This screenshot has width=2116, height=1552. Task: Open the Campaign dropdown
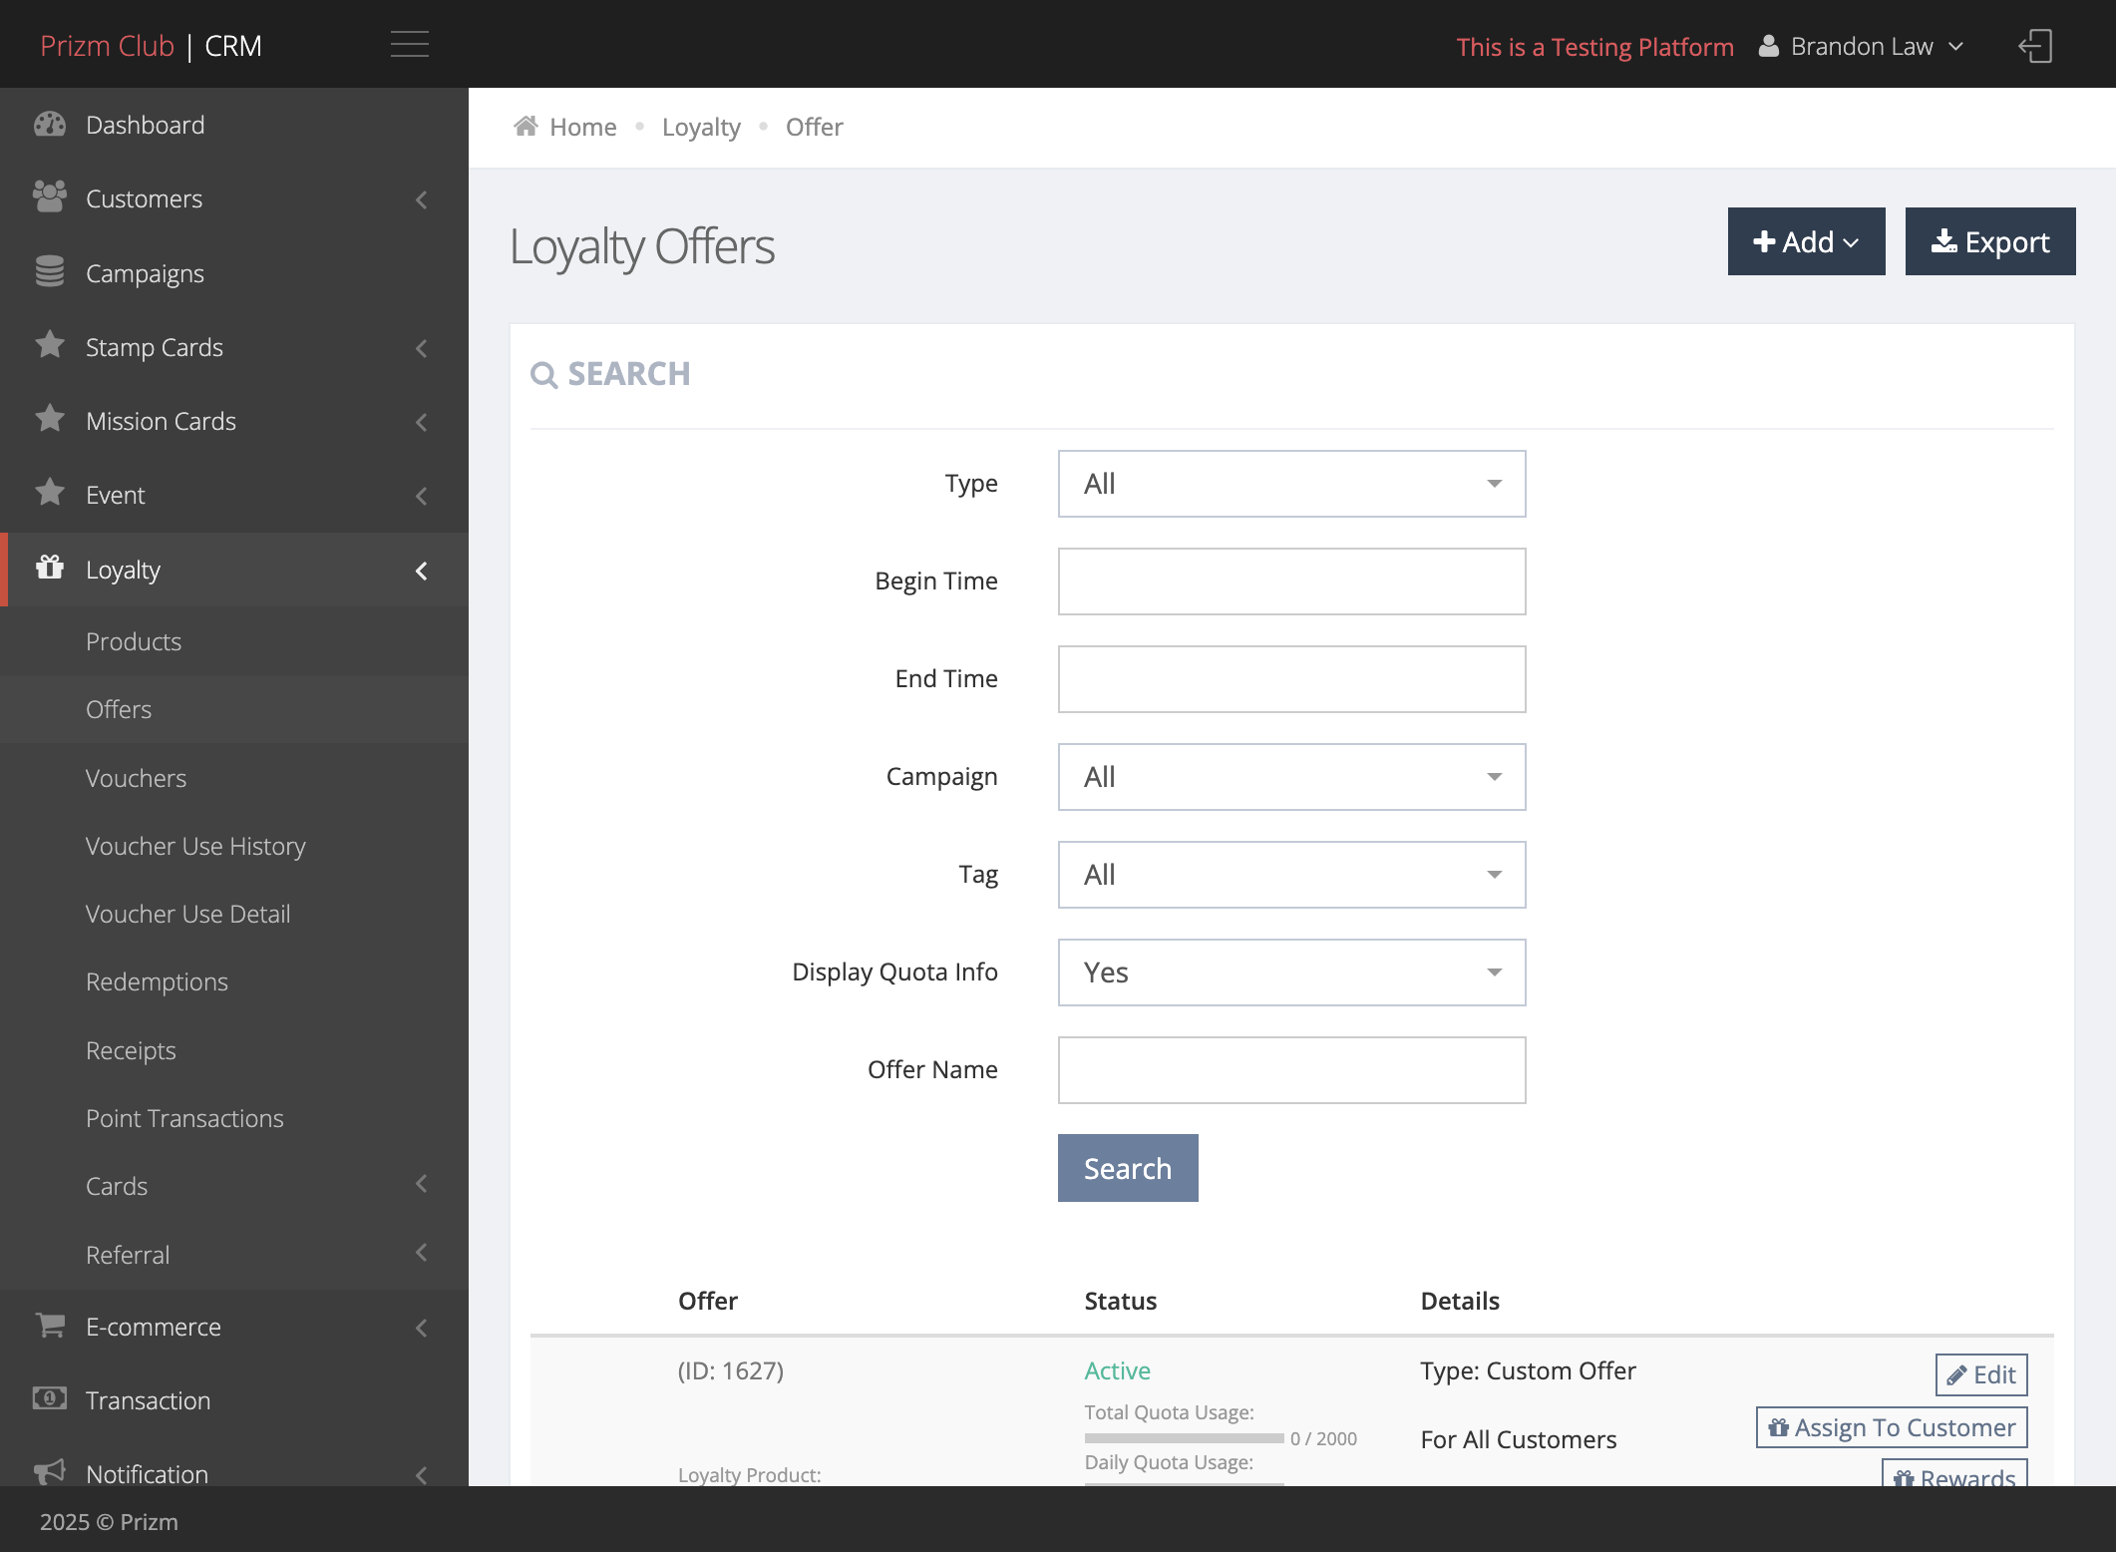(1291, 777)
